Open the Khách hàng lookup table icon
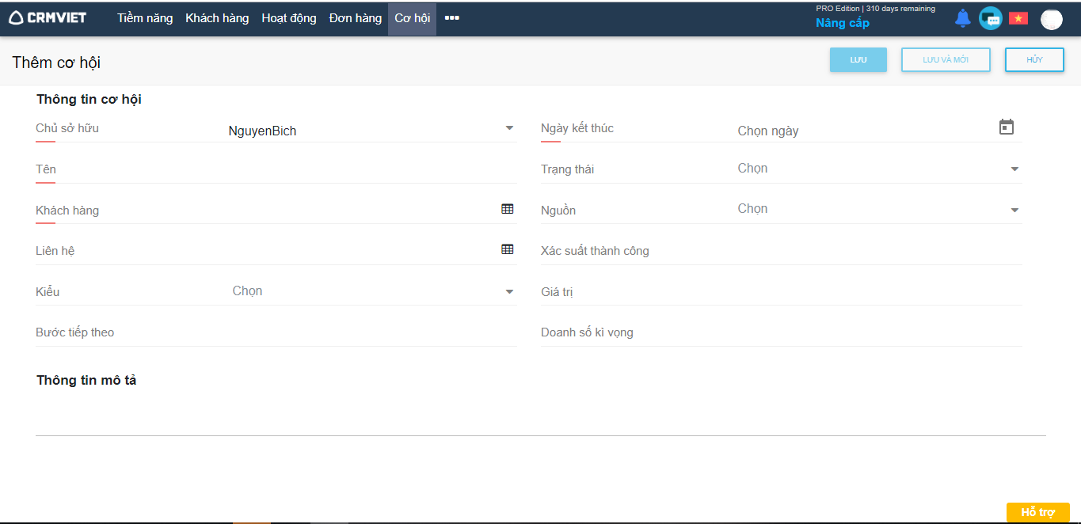1081x524 pixels. [508, 209]
